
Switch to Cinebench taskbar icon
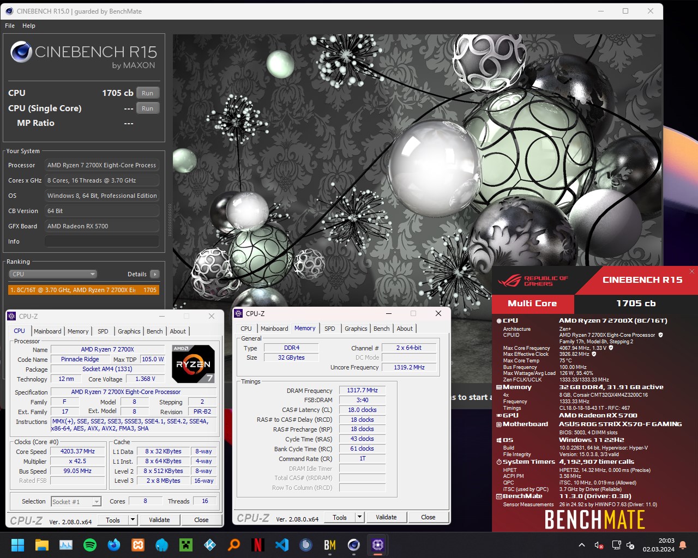354,544
